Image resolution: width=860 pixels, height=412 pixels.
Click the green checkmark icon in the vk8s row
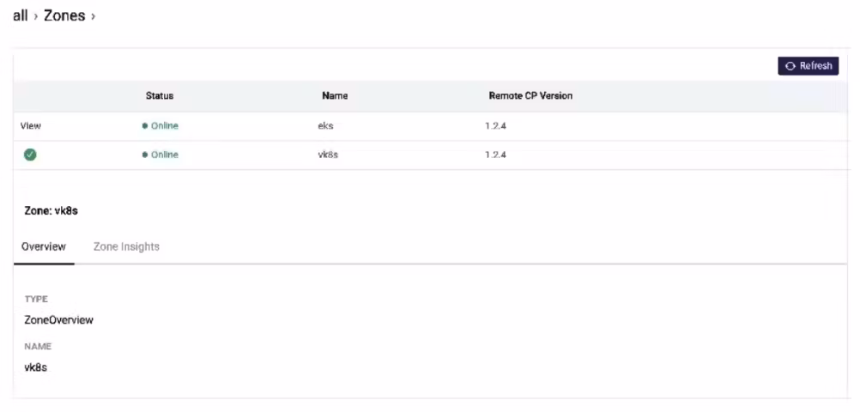point(30,154)
